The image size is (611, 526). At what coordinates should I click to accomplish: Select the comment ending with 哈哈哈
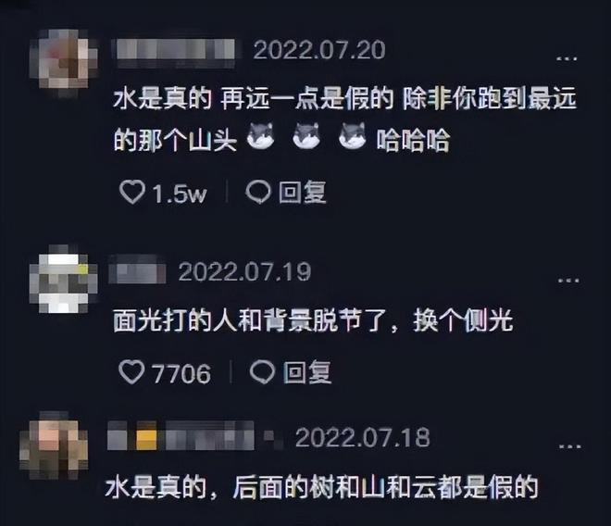click(345, 119)
